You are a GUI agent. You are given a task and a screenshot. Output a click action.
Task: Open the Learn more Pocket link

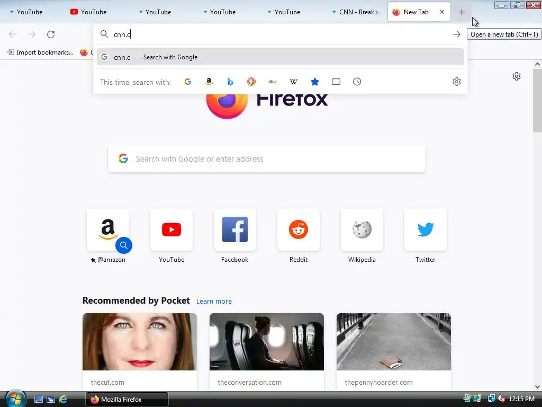pos(214,302)
